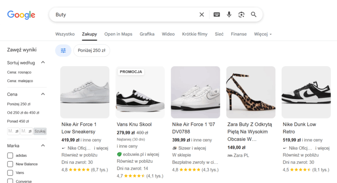Enable the New Balance brand filter
Image resolution: width=337 pixels, height=183 pixels.
click(10, 164)
